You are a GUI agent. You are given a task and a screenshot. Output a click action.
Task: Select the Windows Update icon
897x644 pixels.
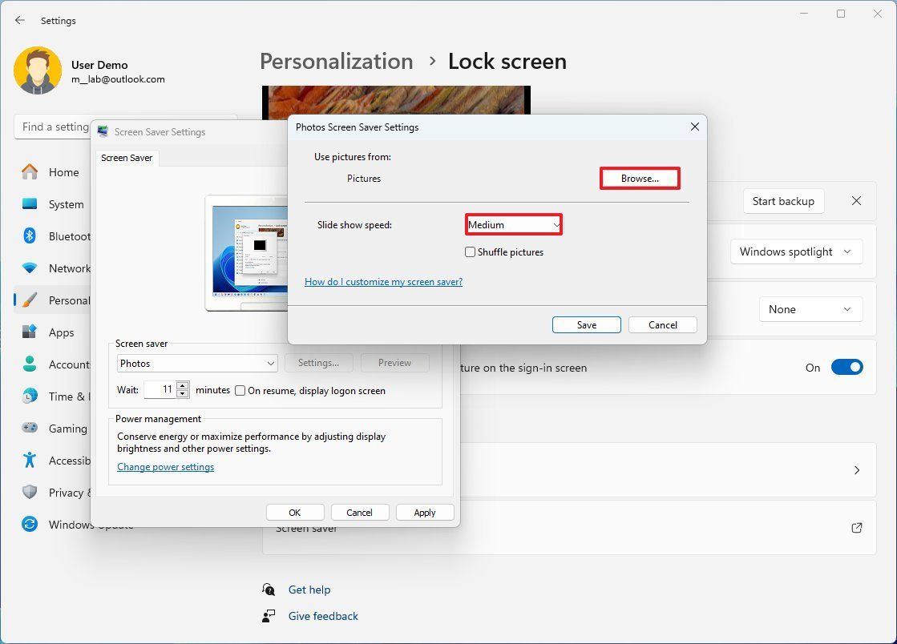pyautogui.click(x=29, y=525)
